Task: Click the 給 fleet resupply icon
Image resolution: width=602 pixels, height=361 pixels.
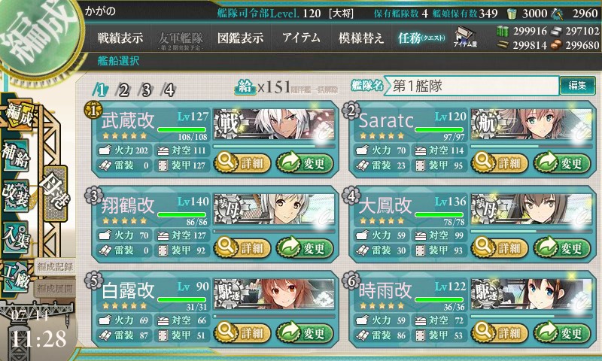Action: pos(245,88)
